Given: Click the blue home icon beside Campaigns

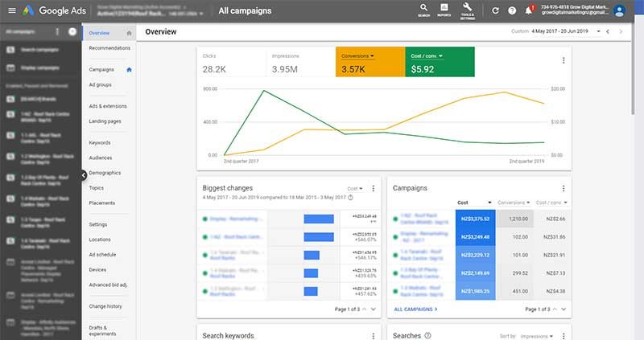Looking at the screenshot, I should (129, 70).
